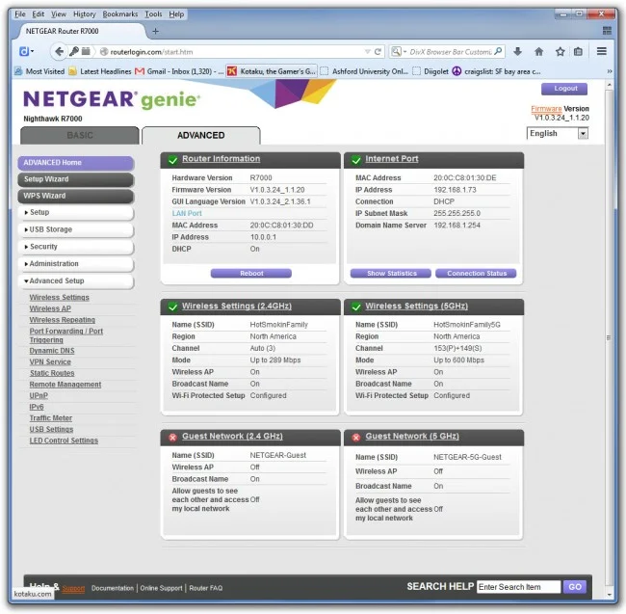The width and height of the screenshot is (626, 614).
Task: Open Latest Headlines feed bookmark
Action: (100, 71)
